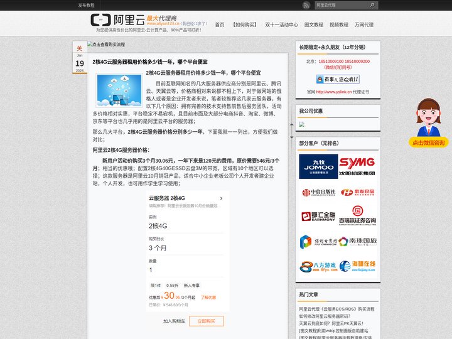This screenshot has height=339, width=452.
Task: Click the 点击查看购买流程 banner image
Action: [106, 45]
